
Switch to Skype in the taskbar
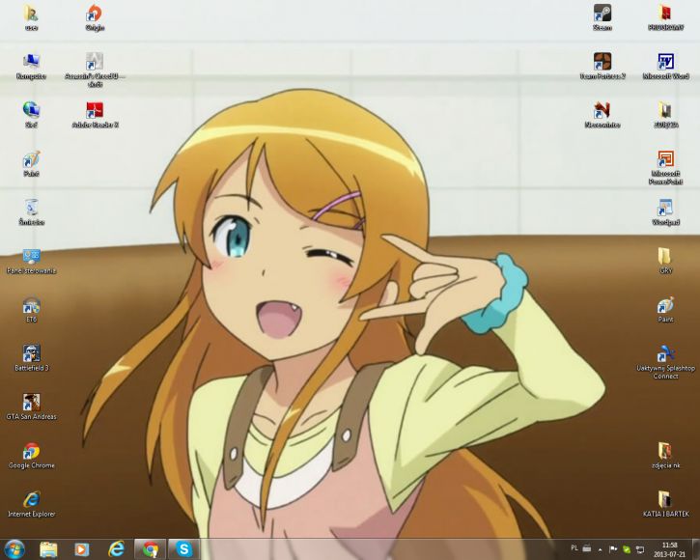point(182,549)
